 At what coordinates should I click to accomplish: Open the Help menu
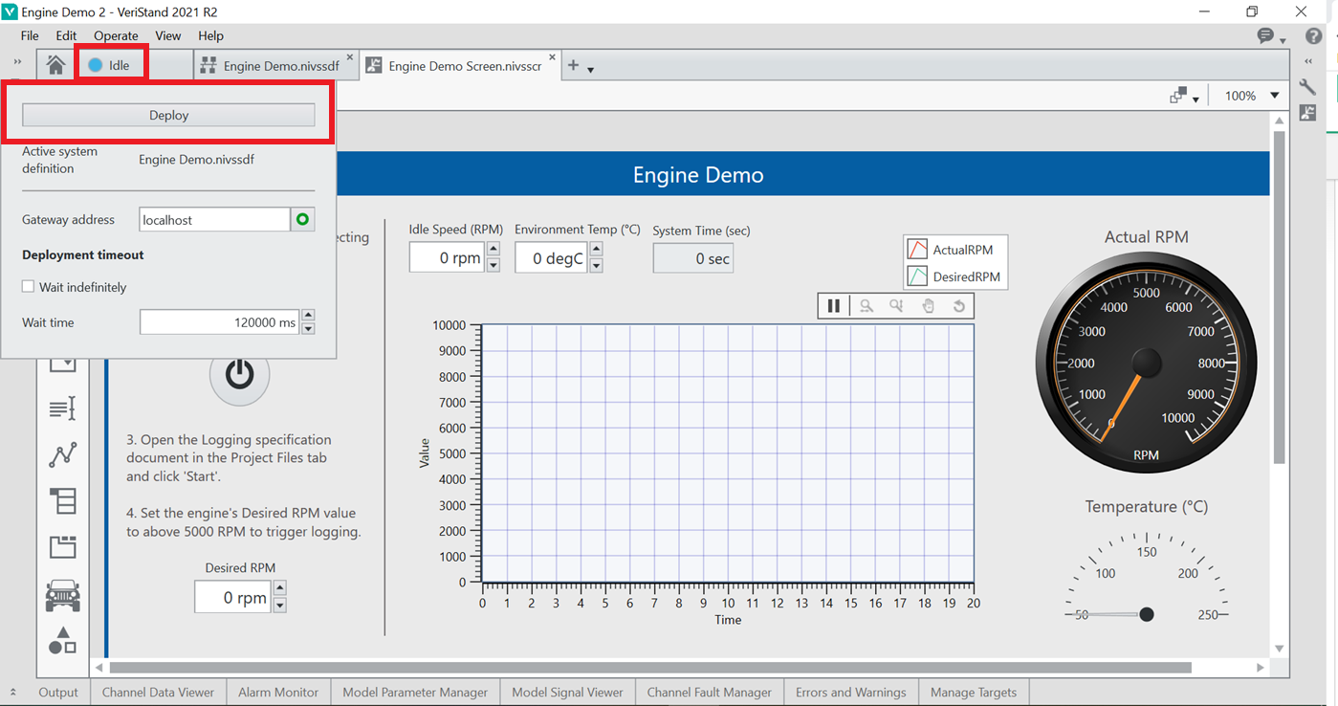coord(210,35)
